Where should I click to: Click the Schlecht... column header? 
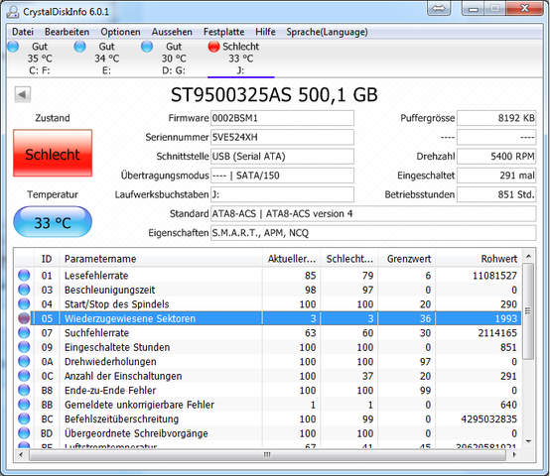pos(349,259)
